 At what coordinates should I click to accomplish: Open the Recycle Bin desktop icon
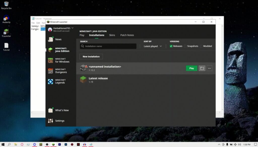(6, 5)
